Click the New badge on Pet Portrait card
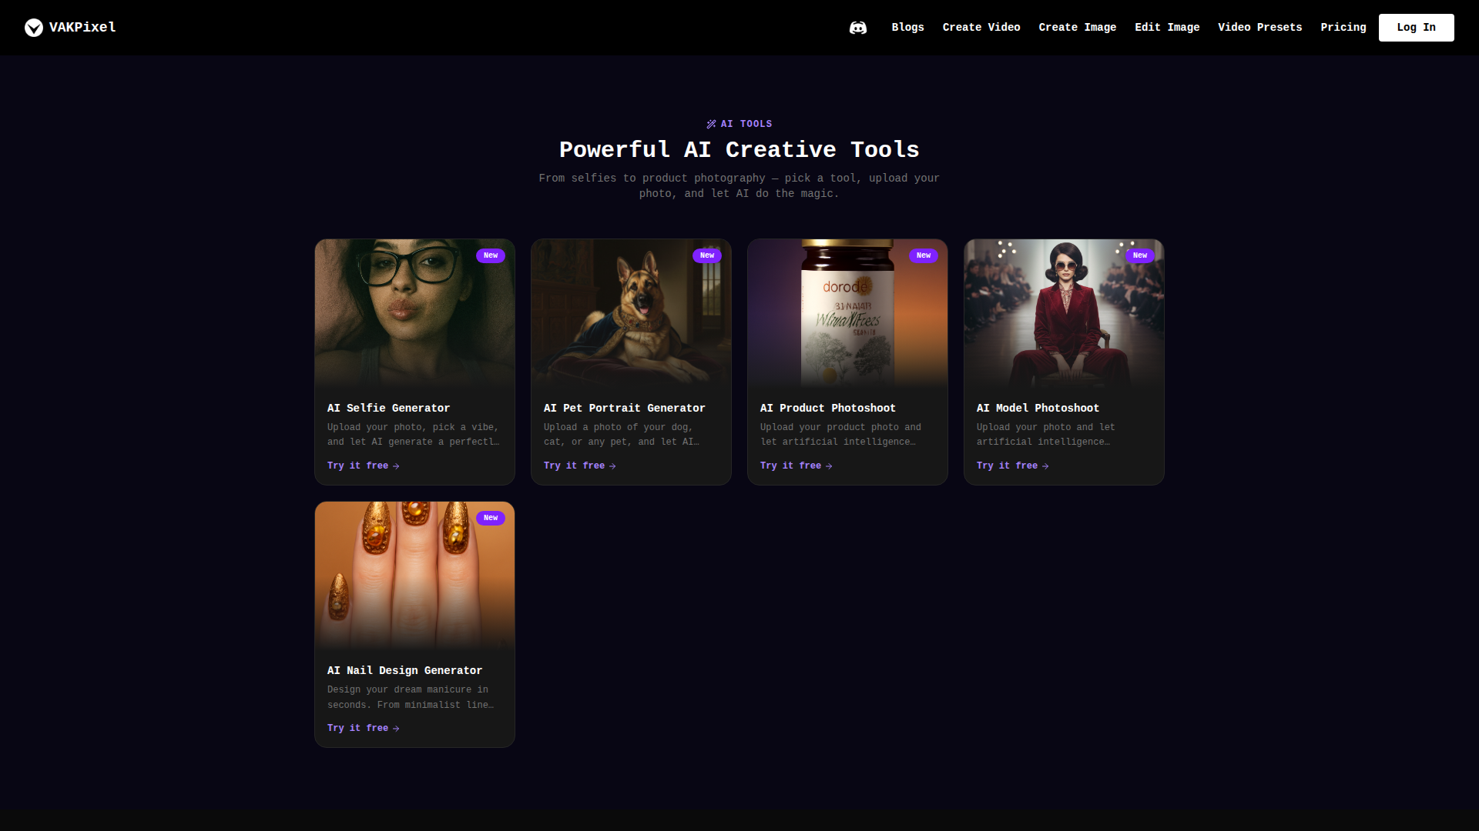This screenshot has width=1479, height=831. click(x=706, y=255)
